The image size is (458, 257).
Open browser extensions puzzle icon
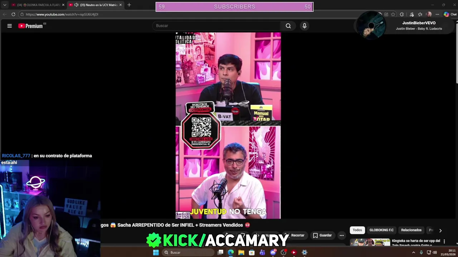click(402, 14)
